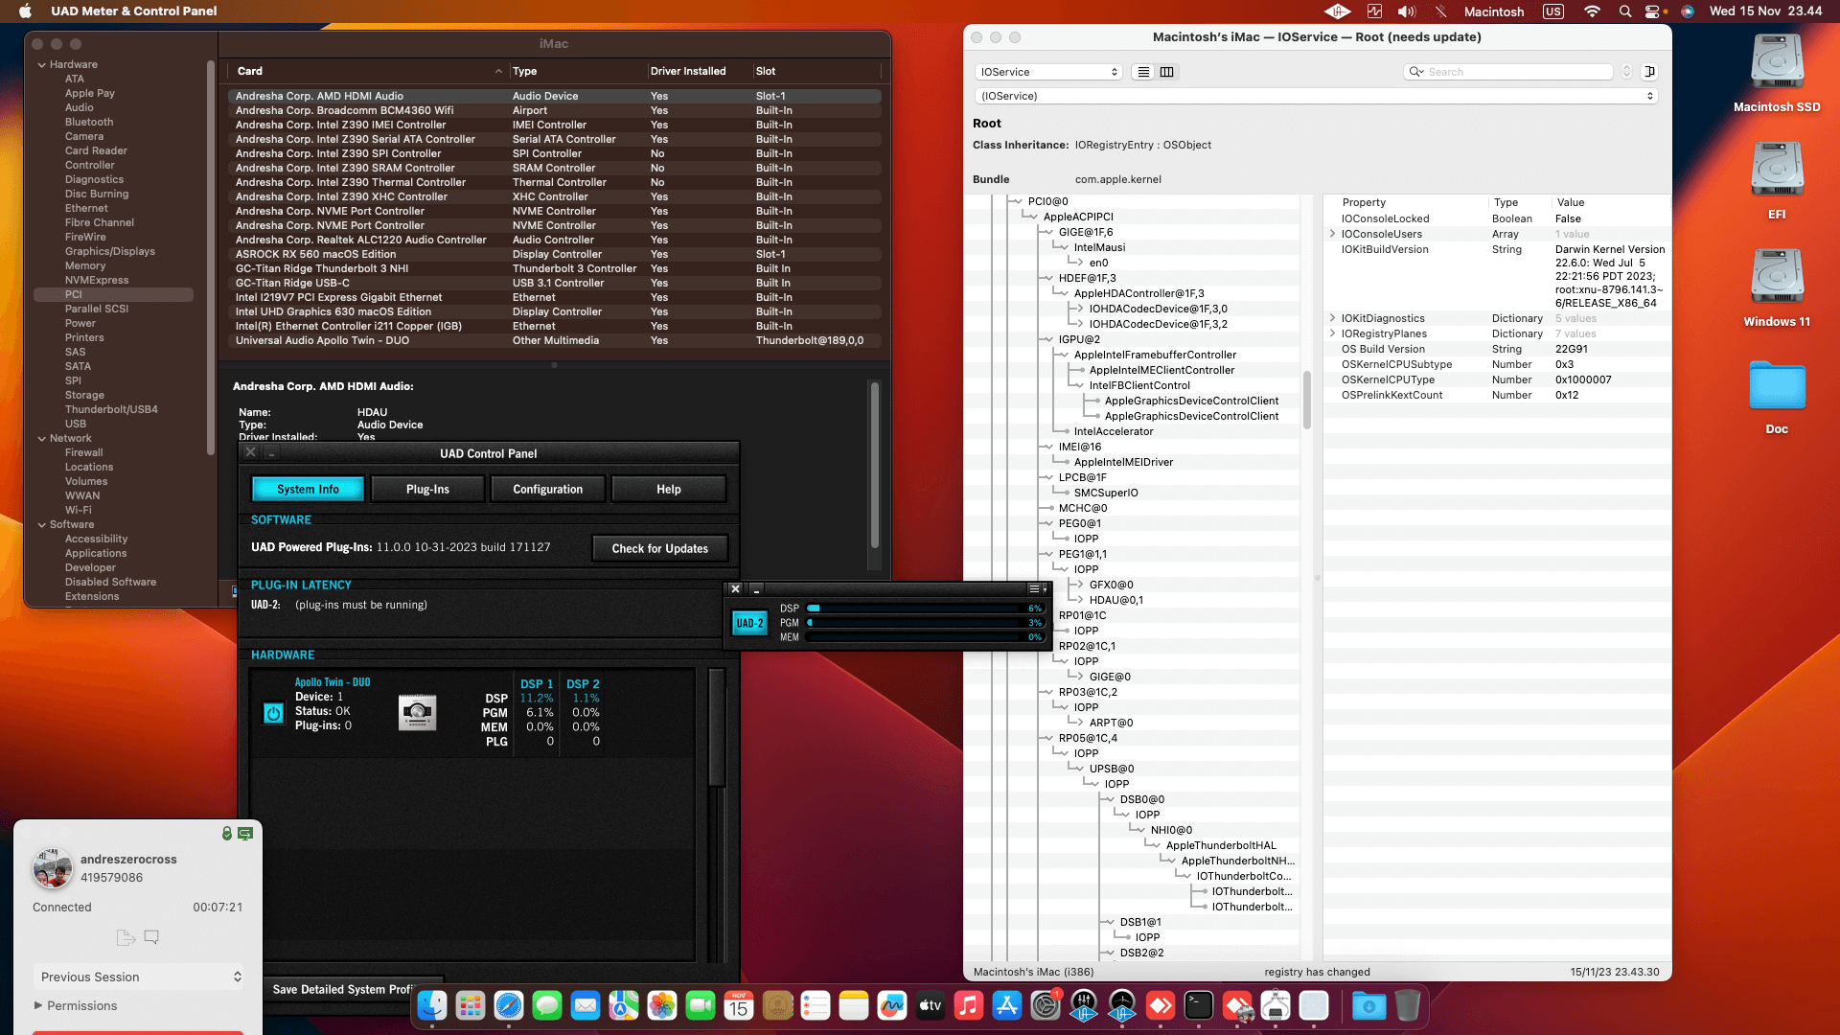The image size is (1840, 1035).
Task: Click Check for Updates button
Action: 660,548
